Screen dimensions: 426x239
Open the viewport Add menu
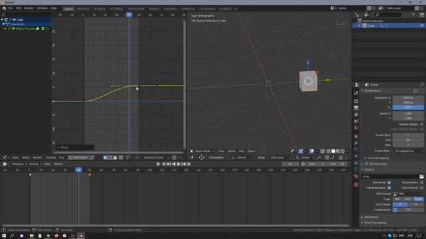click(241, 151)
